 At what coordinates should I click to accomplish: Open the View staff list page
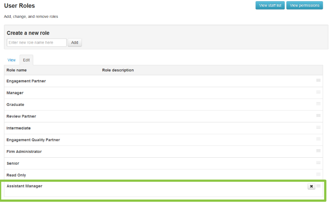click(270, 6)
